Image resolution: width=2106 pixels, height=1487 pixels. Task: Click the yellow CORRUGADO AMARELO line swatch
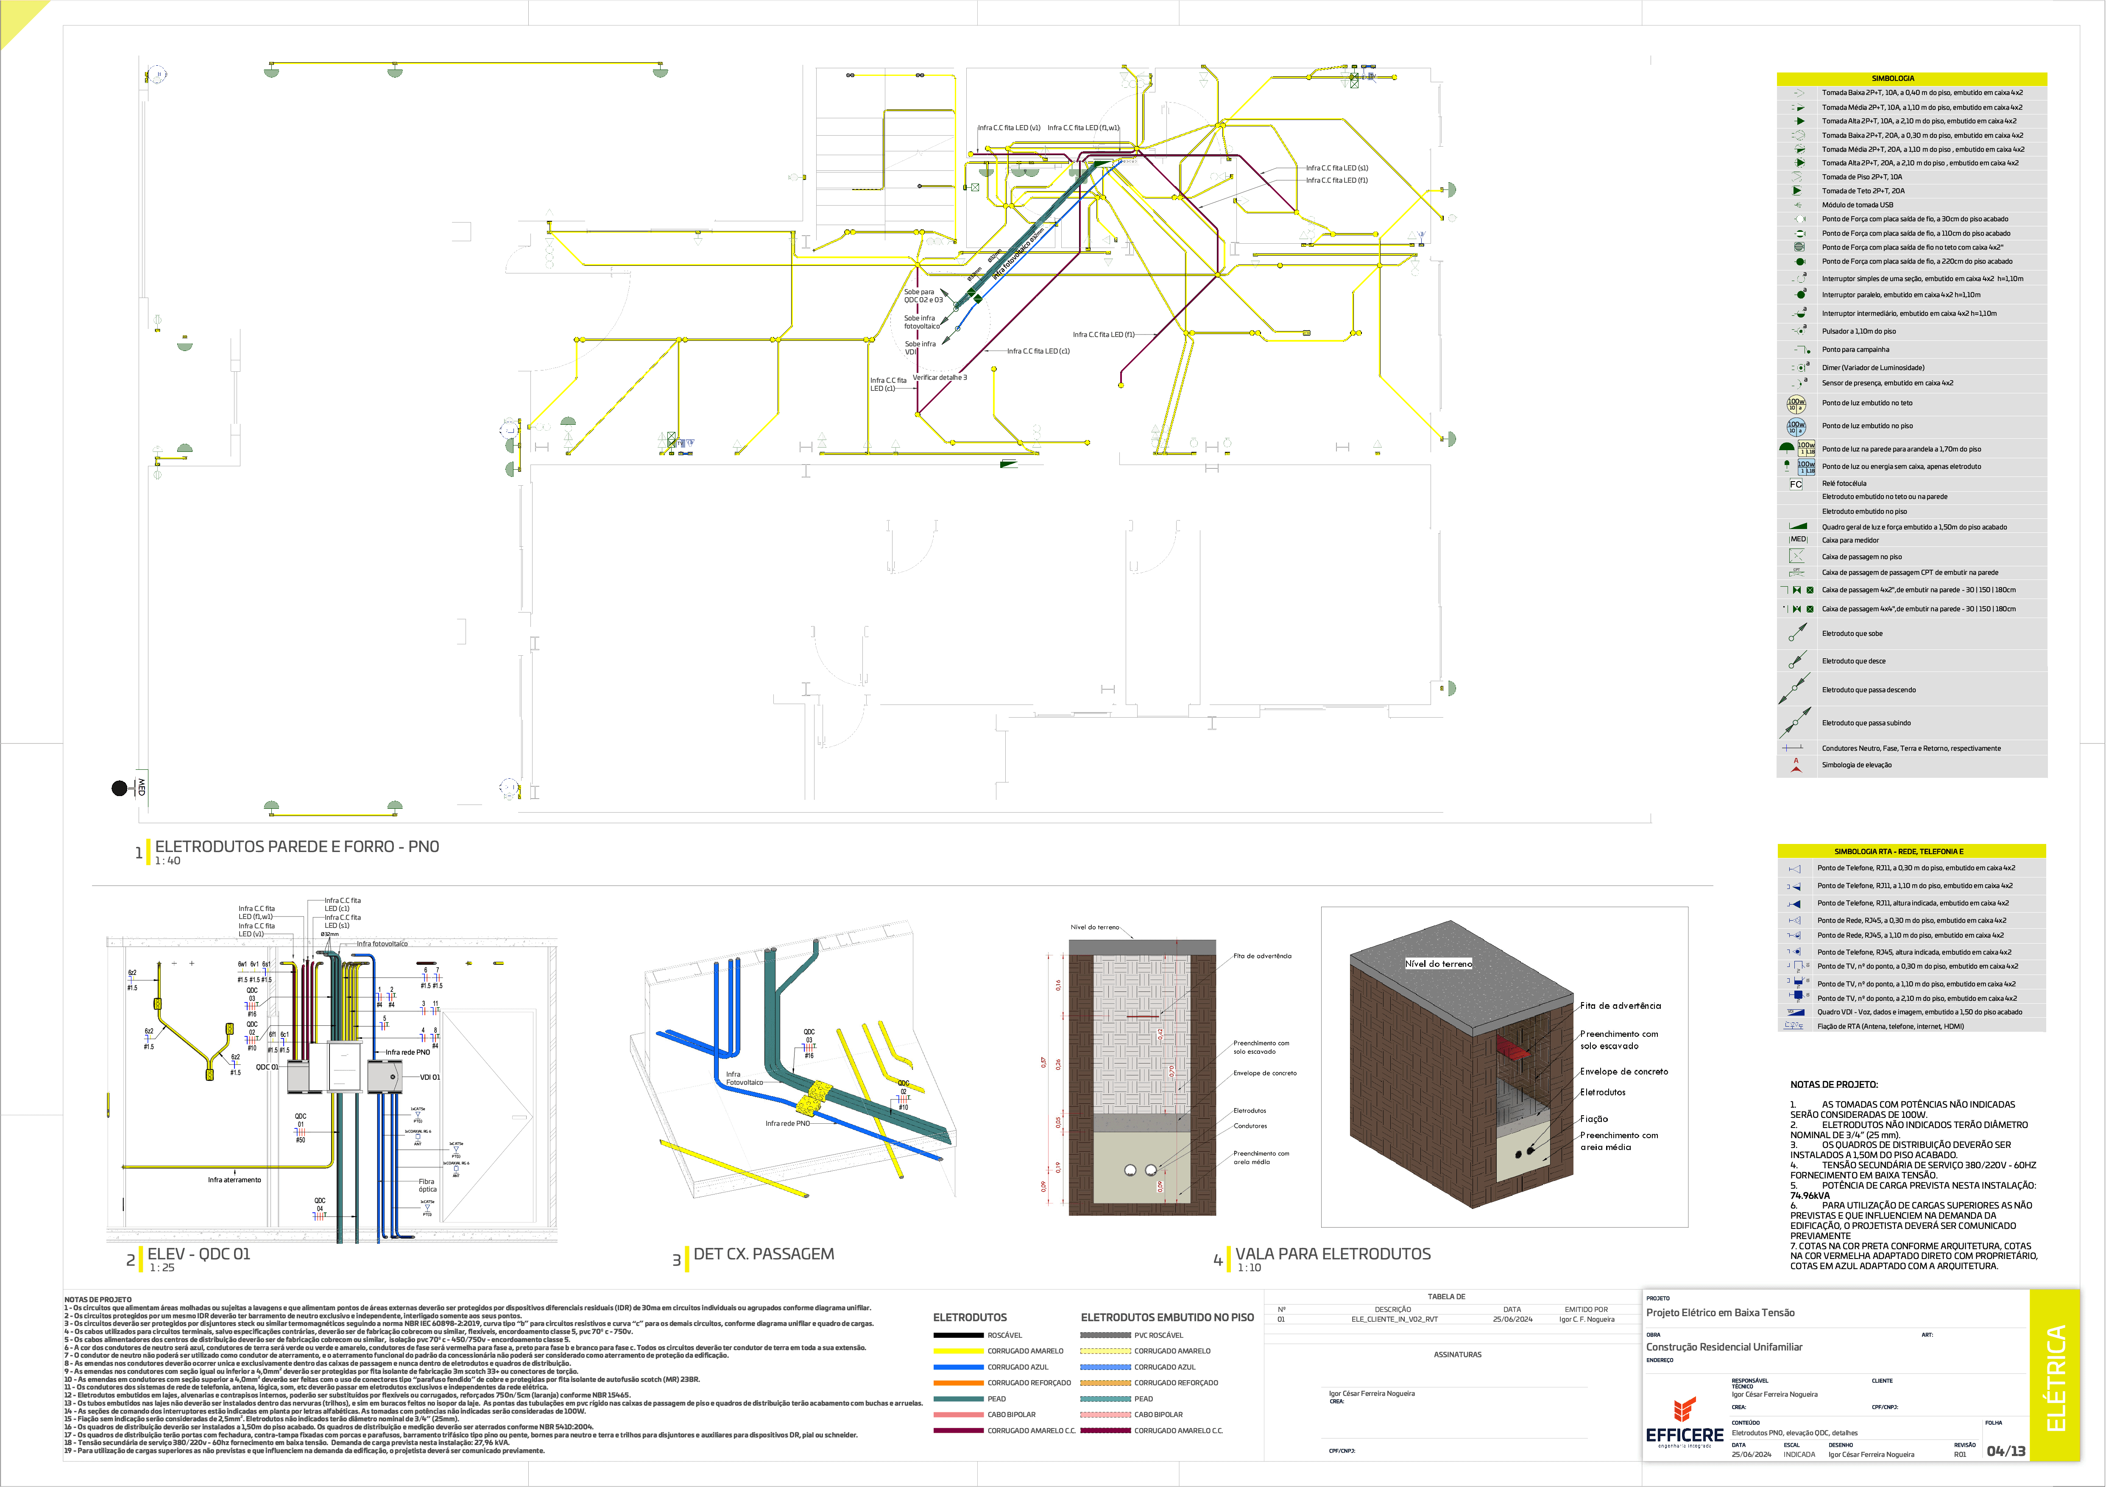point(958,1351)
